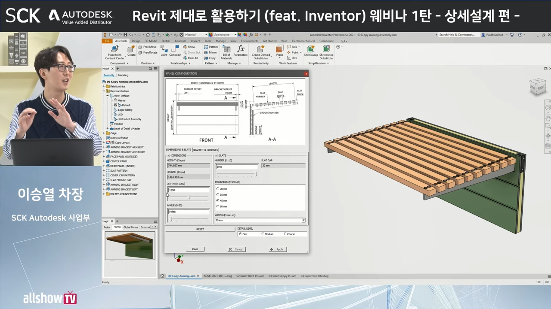This screenshot has width=551, height=309.
Task: Click the Hide All relationships tool
Action: click(190, 58)
